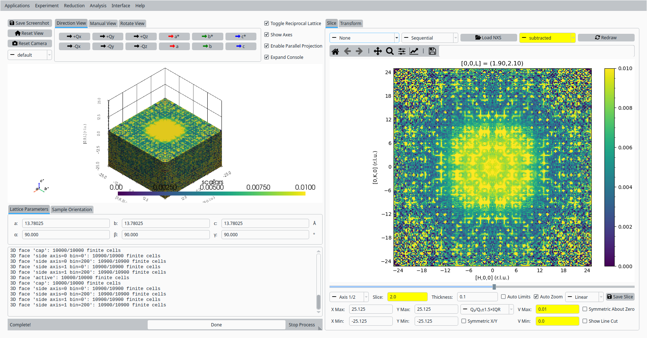Enable the Auto Limits checkbox
Image resolution: width=647 pixels, height=338 pixels.
(x=503, y=297)
